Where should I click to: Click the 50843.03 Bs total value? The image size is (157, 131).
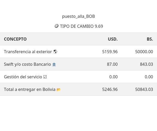tap(144, 89)
